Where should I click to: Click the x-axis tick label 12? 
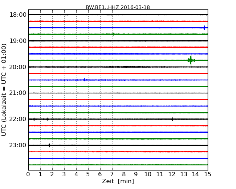pyautogui.click(x=172, y=174)
